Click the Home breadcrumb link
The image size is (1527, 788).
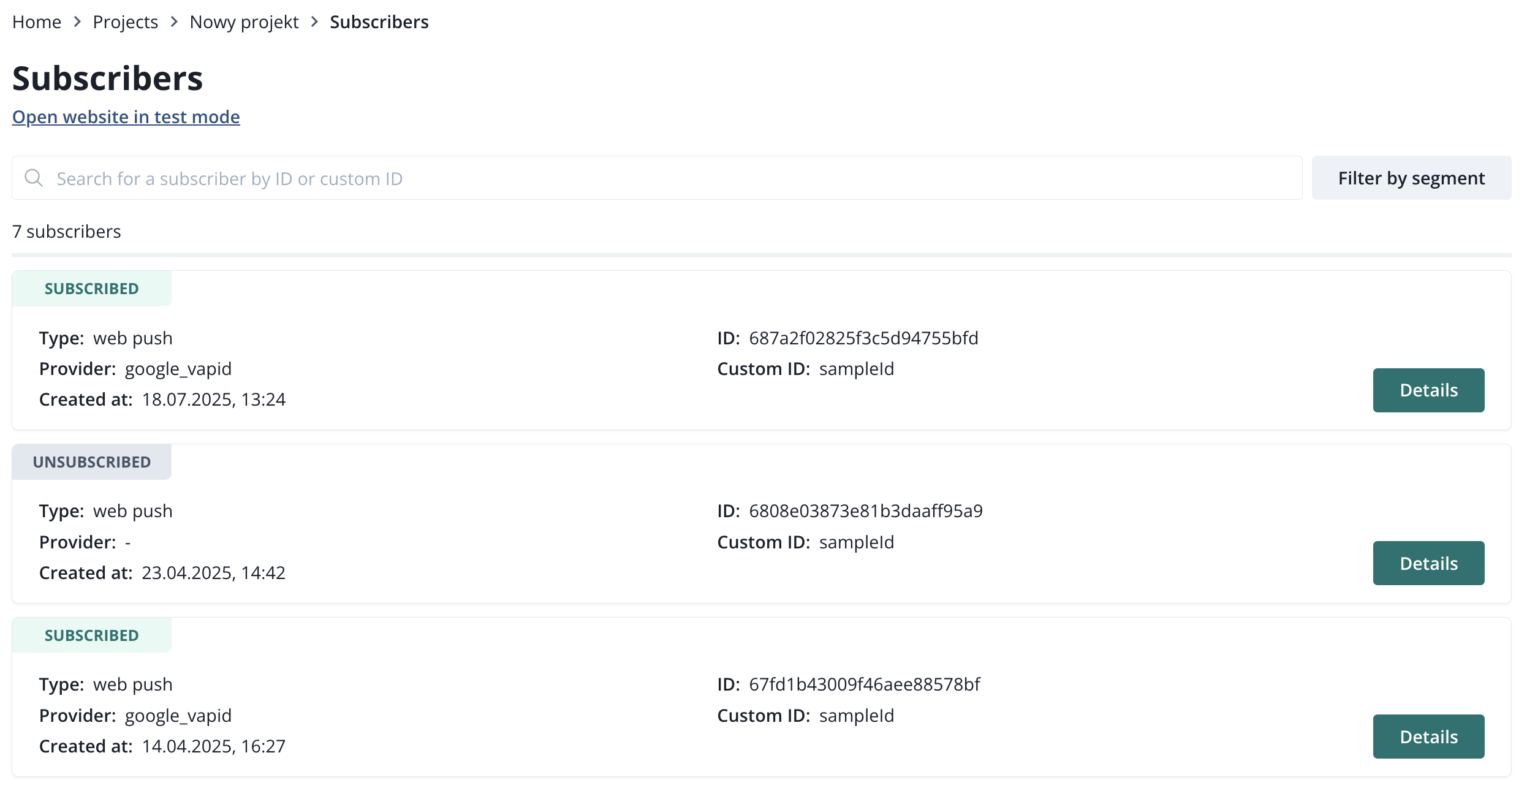coord(37,22)
